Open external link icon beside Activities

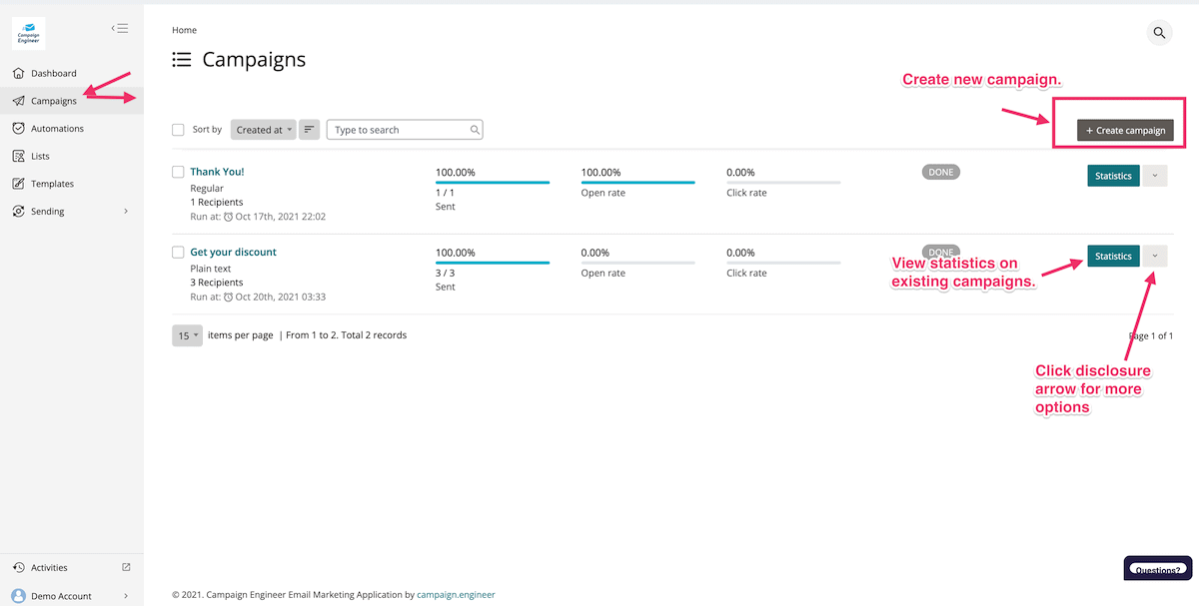(x=126, y=567)
